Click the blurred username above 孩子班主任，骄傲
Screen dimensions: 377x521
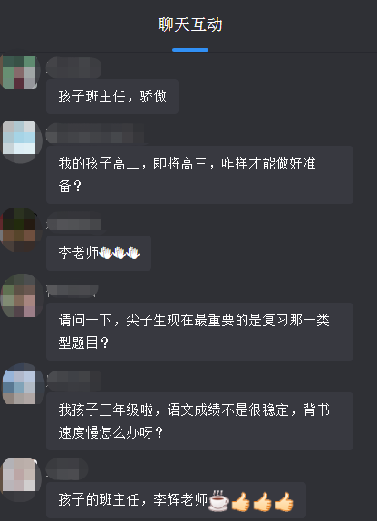pyautogui.click(x=73, y=67)
